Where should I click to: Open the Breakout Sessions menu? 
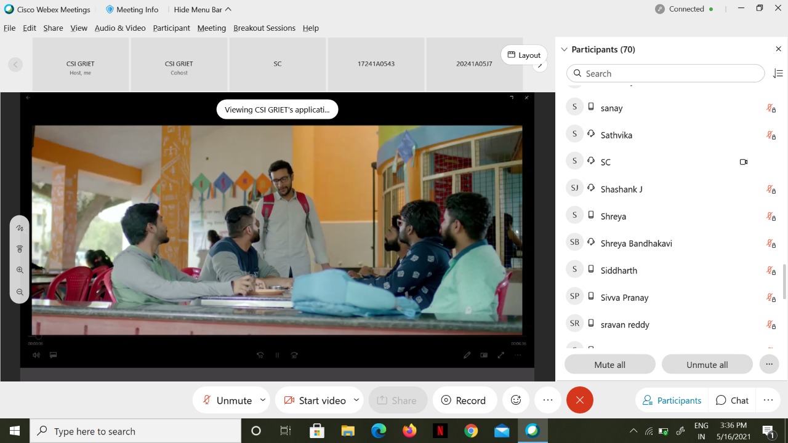point(264,28)
